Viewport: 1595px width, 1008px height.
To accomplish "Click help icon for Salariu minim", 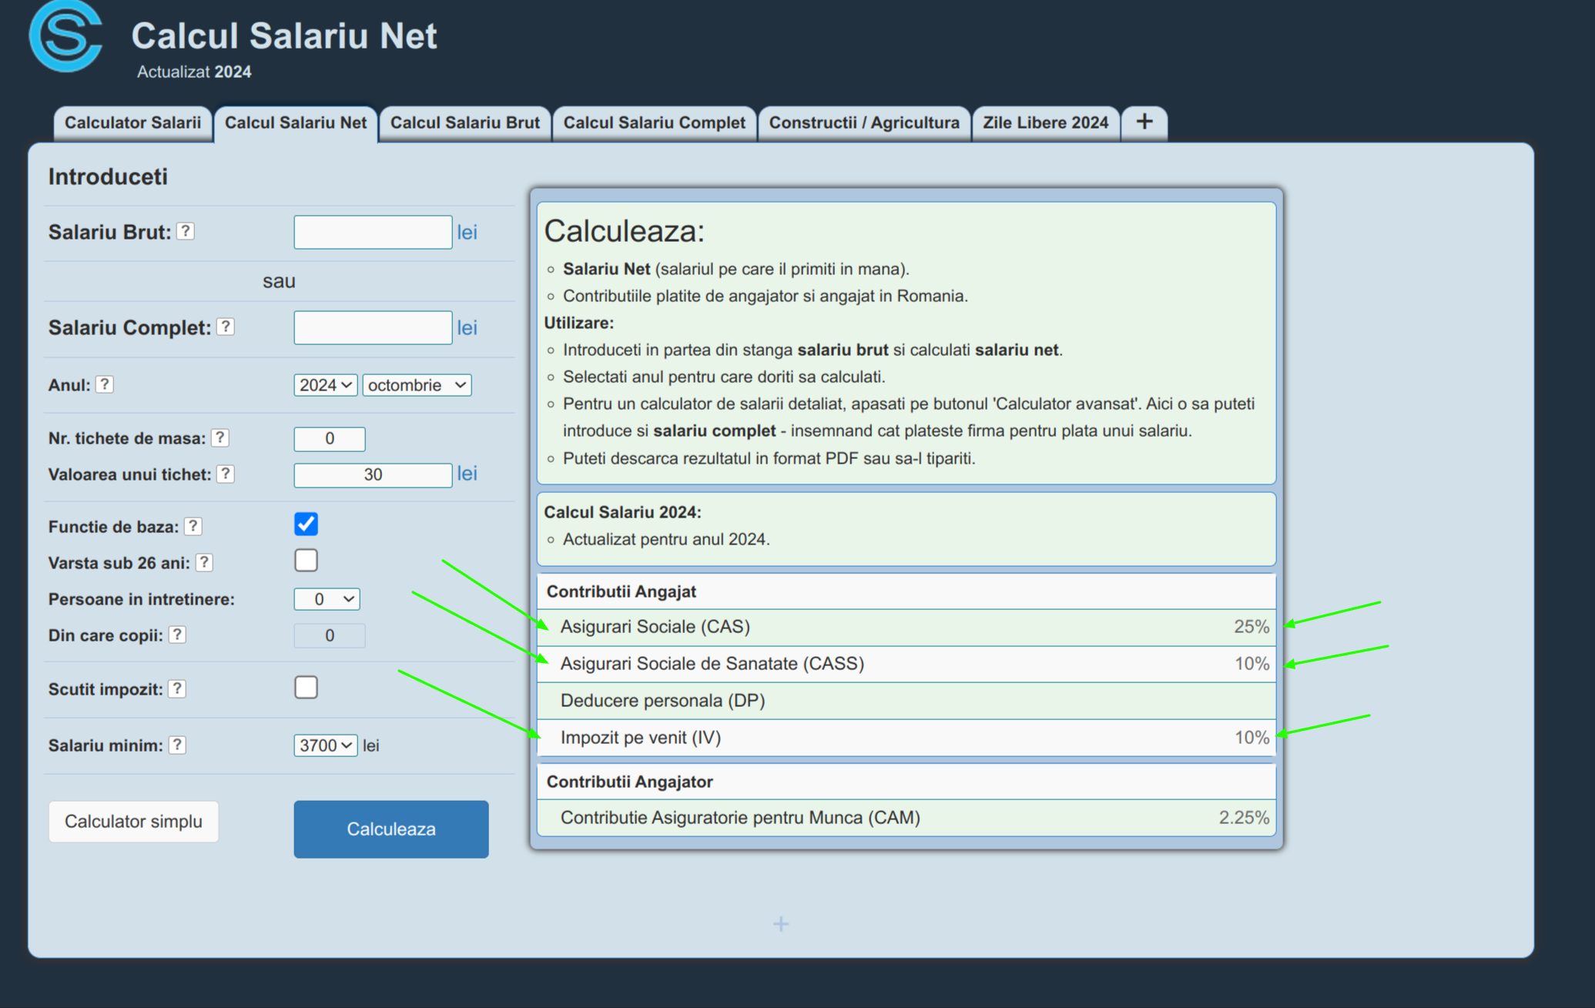I will tap(177, 745).
